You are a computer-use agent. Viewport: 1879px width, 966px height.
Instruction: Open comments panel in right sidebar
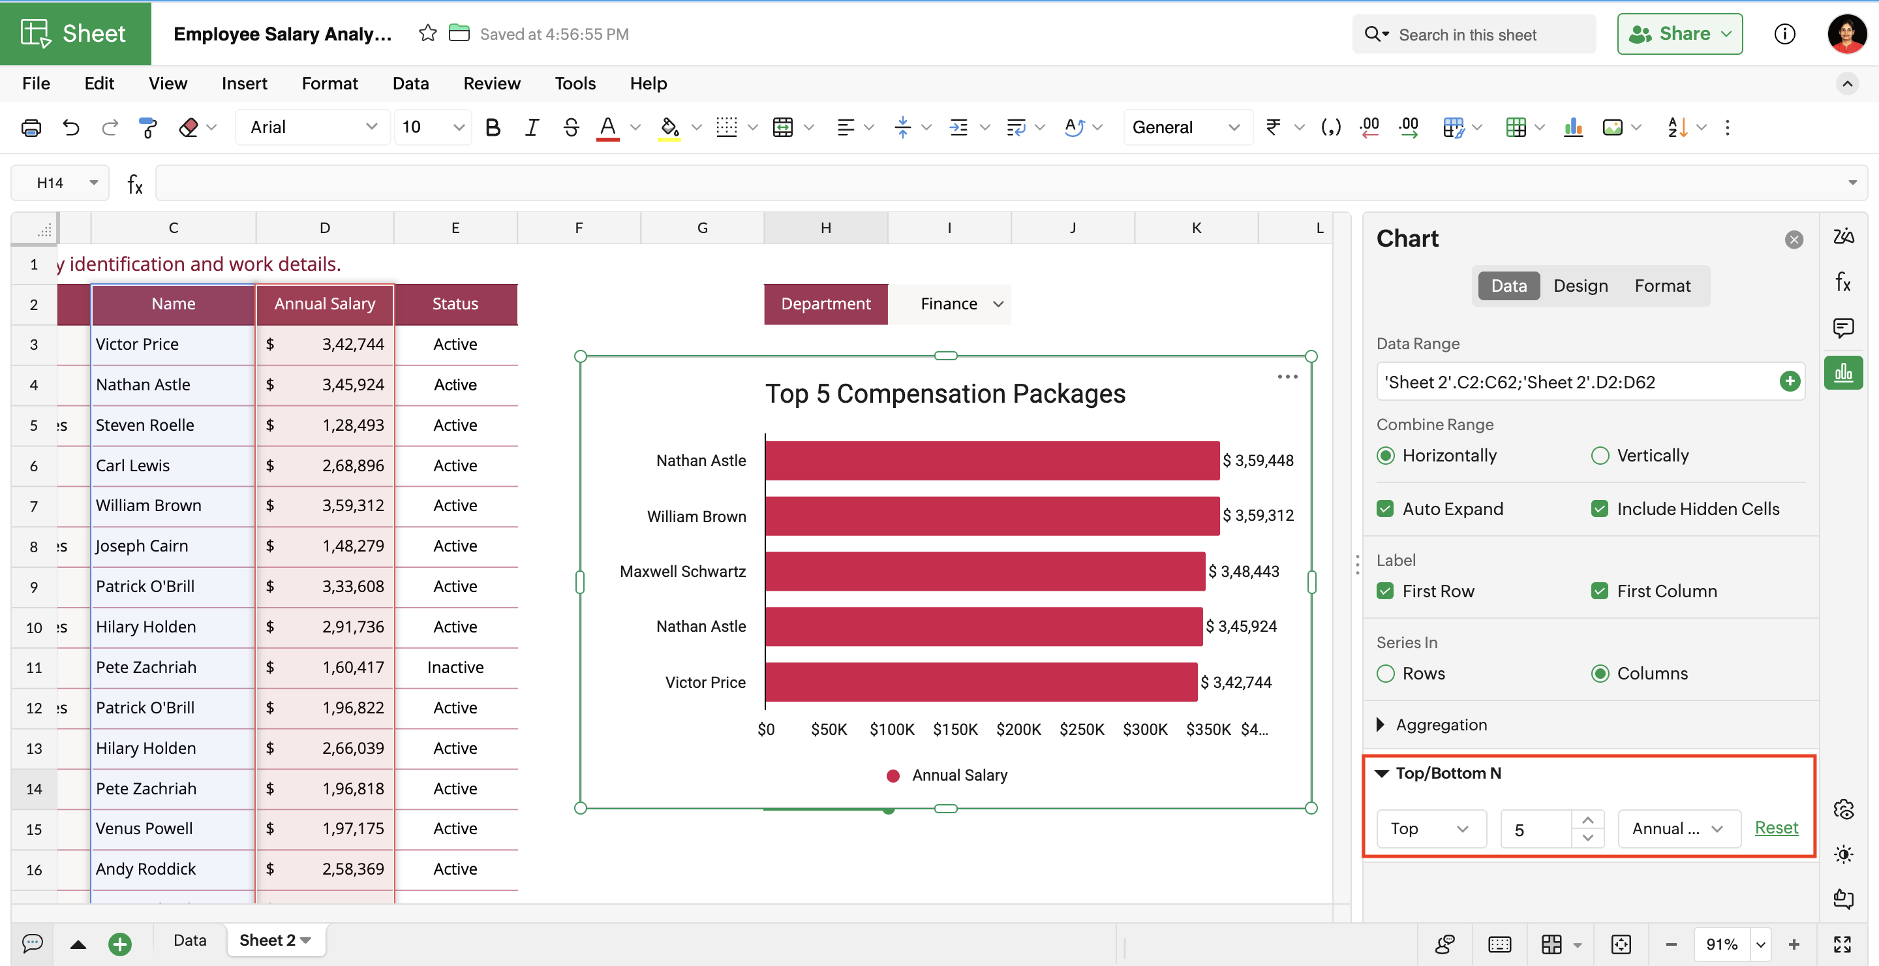point(1843,328)
